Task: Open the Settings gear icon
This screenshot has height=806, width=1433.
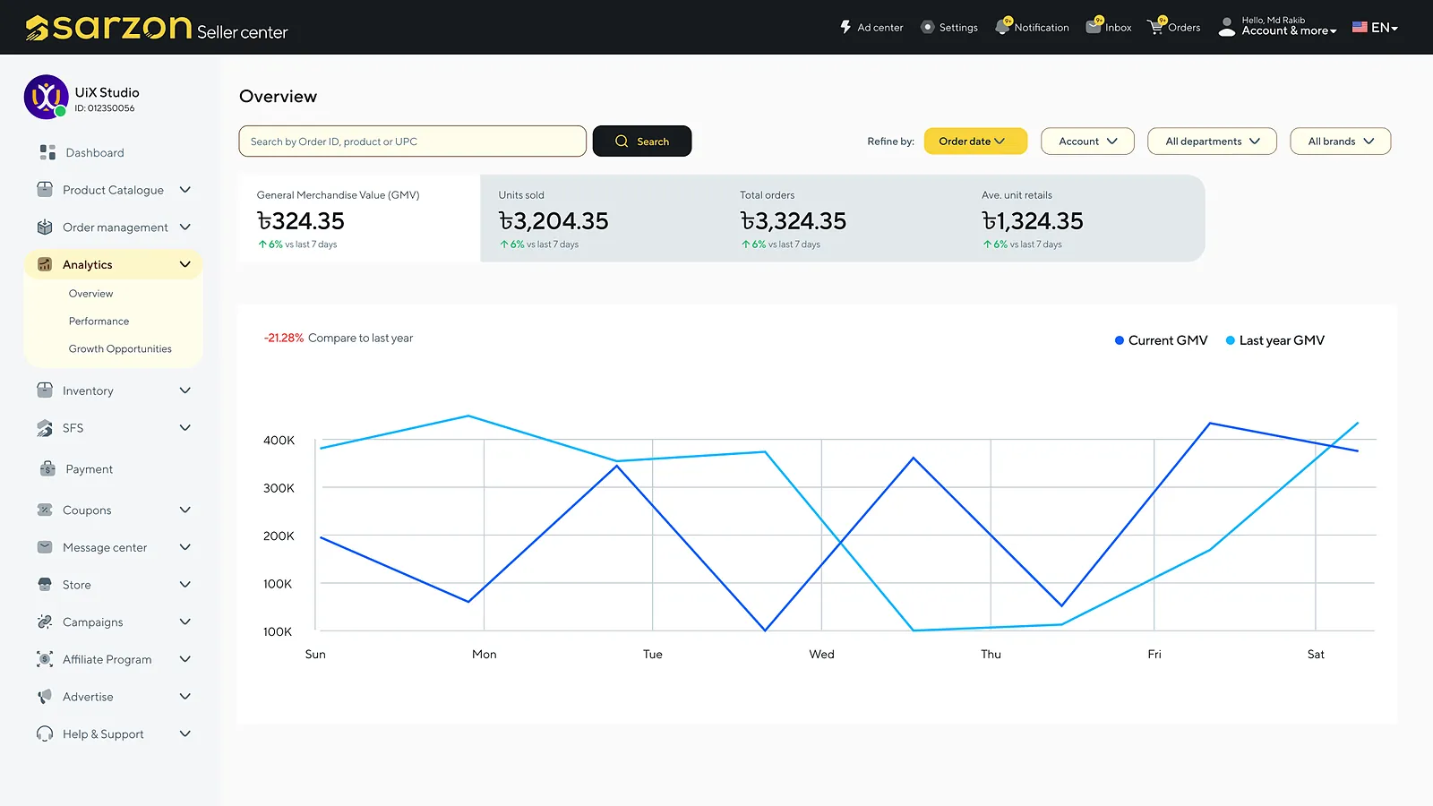Action: (928, 27)
